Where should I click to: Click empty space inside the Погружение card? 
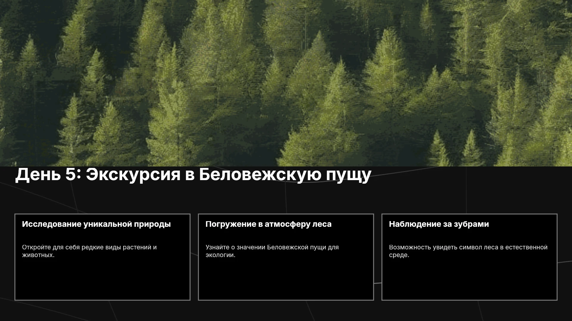click(286, 279)
